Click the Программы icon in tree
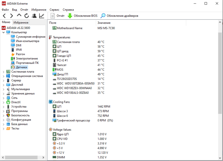This screenshot has width=223, height=161. [8, 111]
